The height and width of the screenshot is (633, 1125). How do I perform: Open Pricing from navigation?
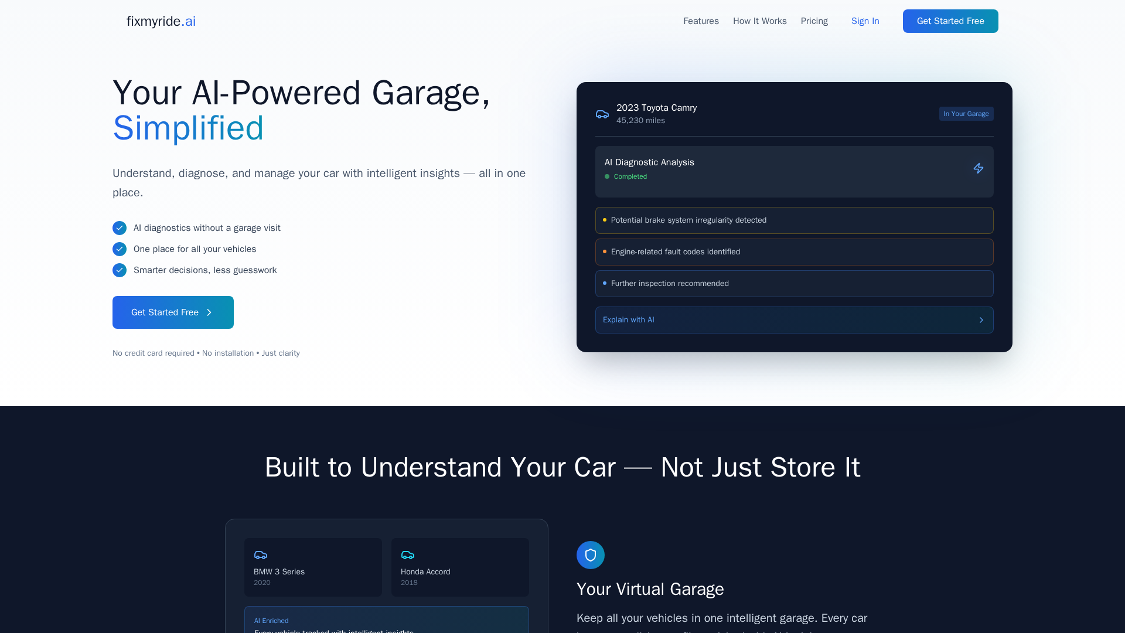coord(814,21)
